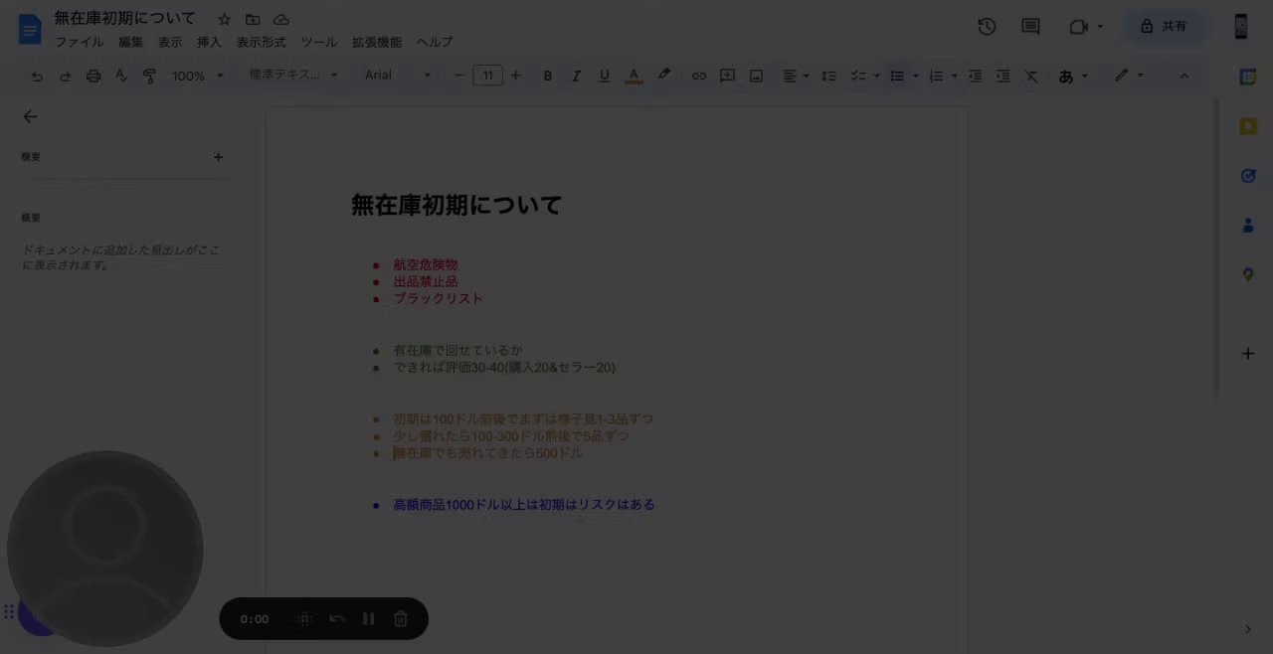Open the Google Docs home icon

coord(30,29)
